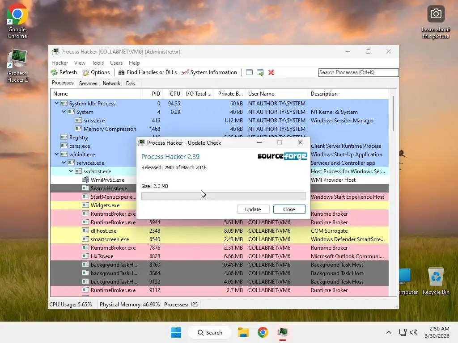This screenshot has height=343, width=458.
Task: Open File Explorer from taskbar
Action: [x=243, y=332]
